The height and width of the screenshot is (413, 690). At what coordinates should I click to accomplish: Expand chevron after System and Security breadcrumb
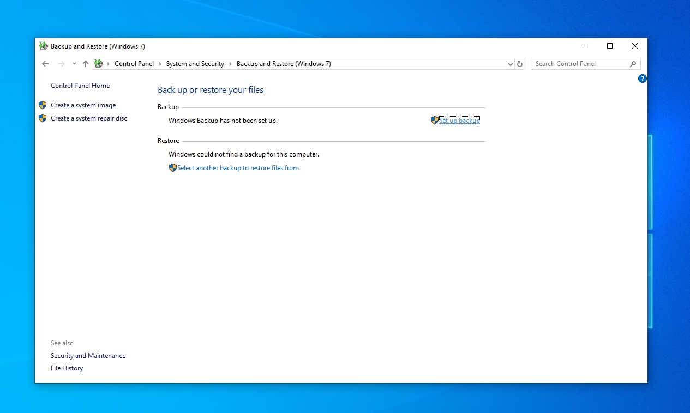coord(230,64)
